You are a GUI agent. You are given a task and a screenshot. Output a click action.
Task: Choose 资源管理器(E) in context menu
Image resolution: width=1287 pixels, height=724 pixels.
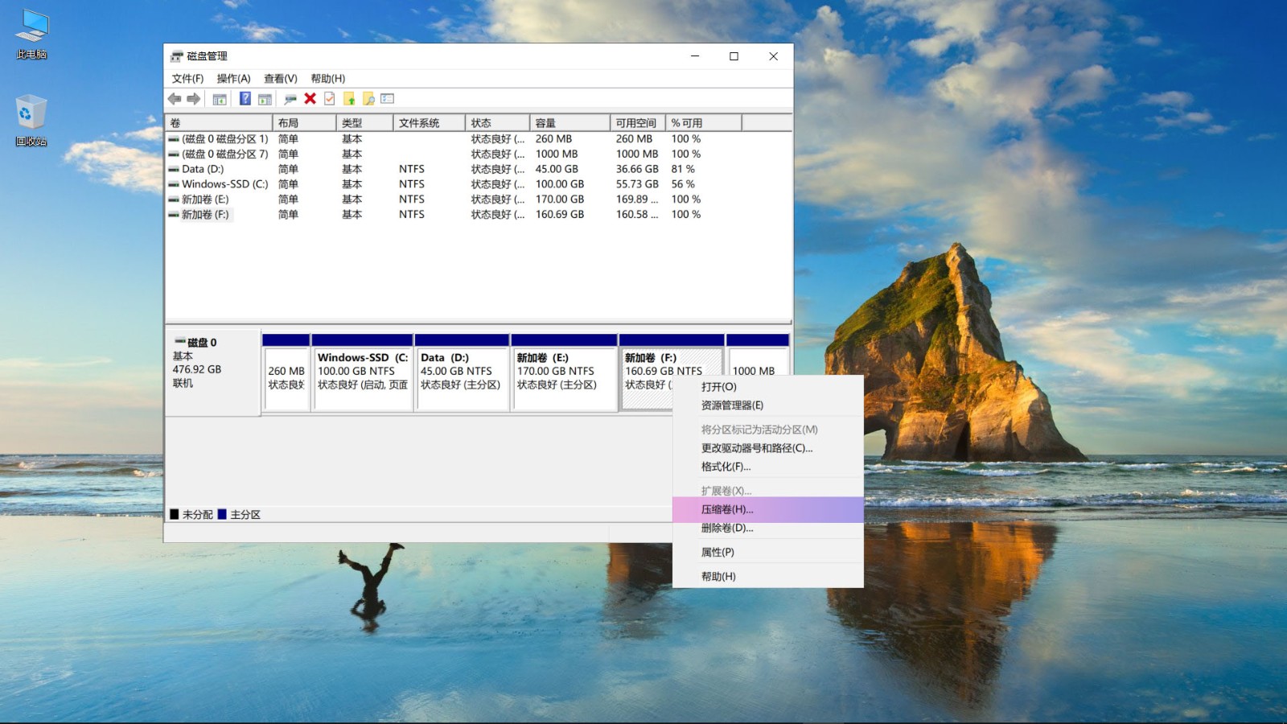pyautogui.click(x=768, y=405)
